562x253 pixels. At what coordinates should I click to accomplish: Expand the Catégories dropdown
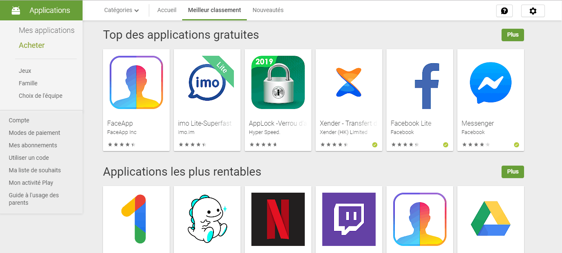point(122,10)
